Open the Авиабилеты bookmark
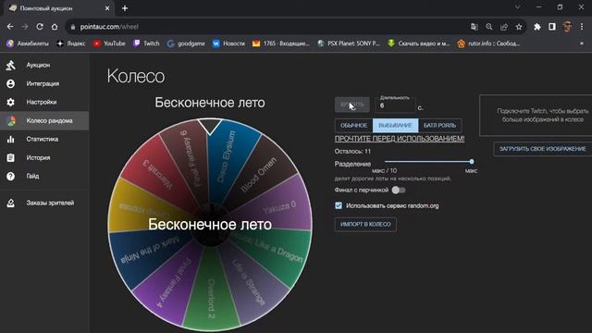 (x=28, y=43)
